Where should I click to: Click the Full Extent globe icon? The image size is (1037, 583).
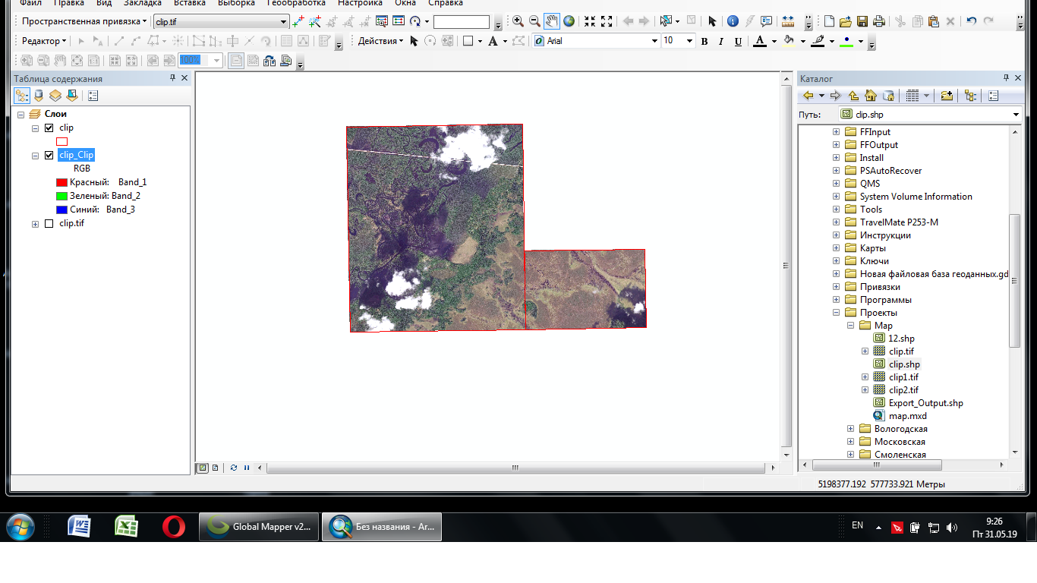[569, 21]
